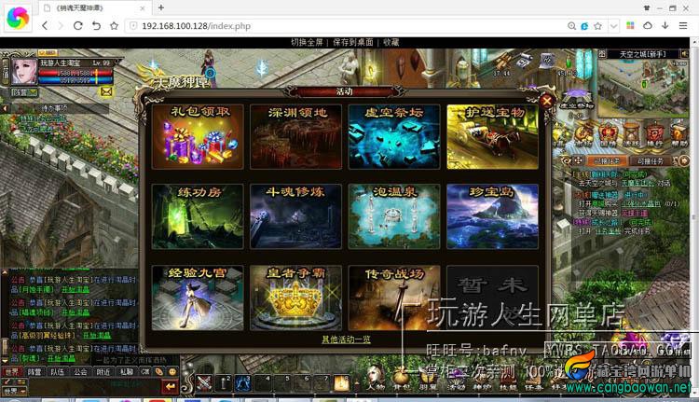The width and height of the screenshot is (699, 402).
Task: Open the browser hamburger menu
Action: [x=683, y=26]
